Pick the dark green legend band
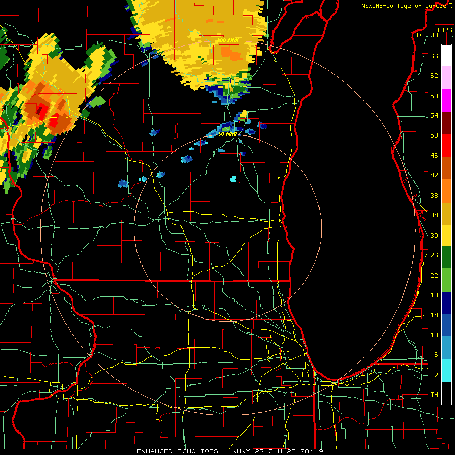This screenshot has height=455, width=455. point(446,257)
